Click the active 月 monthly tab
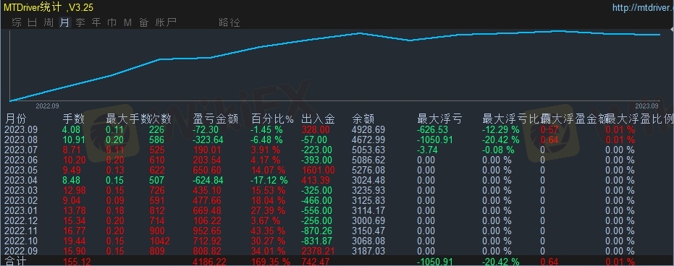This screenshot has height=266, width=674. (64, 22)
